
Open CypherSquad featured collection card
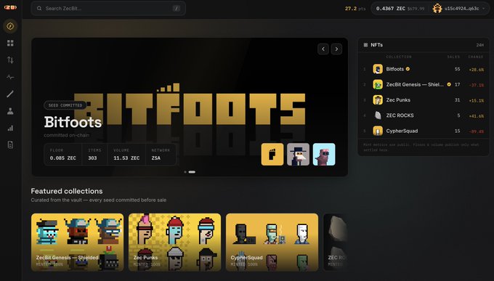point(272,243)
